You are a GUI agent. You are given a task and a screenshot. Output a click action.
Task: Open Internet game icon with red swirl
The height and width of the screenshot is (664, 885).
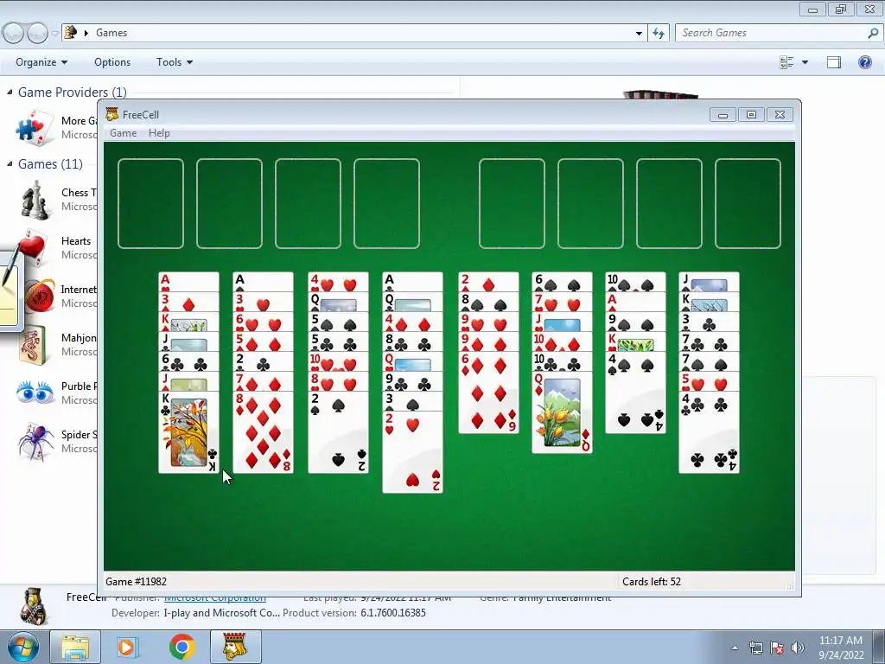[x=40, y=296]
